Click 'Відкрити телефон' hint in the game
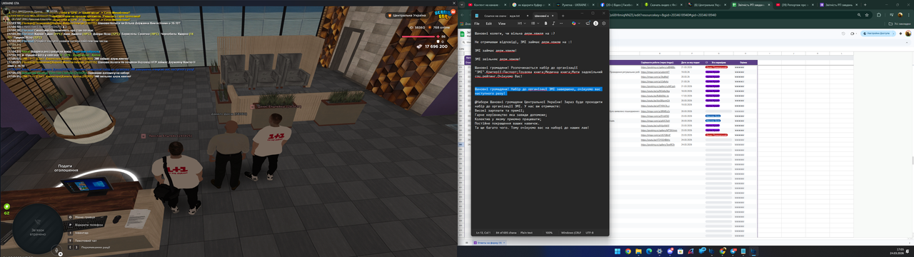Screen dimensions: 914x257 (88, 225)
